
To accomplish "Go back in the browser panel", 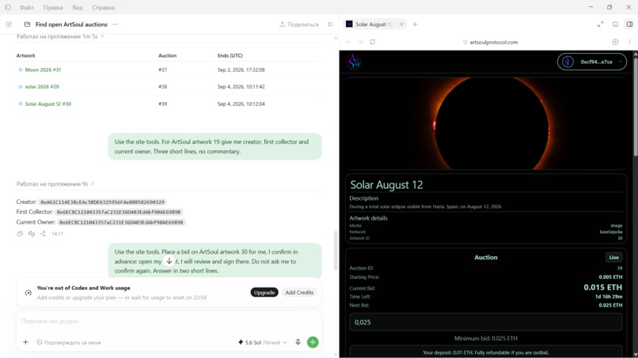I will click(348, 42).
